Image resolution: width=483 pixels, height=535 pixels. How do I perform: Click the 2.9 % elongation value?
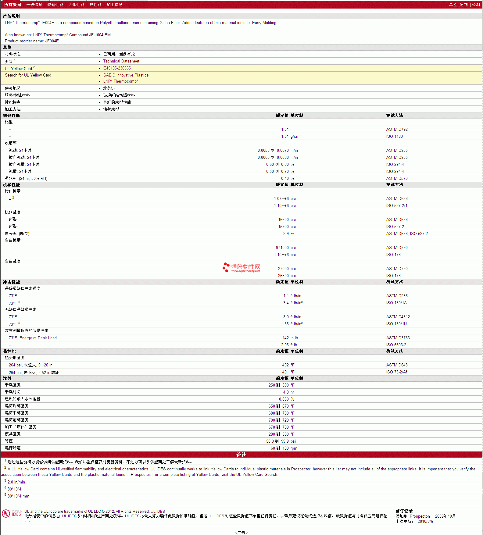click(x=288, y=234)
